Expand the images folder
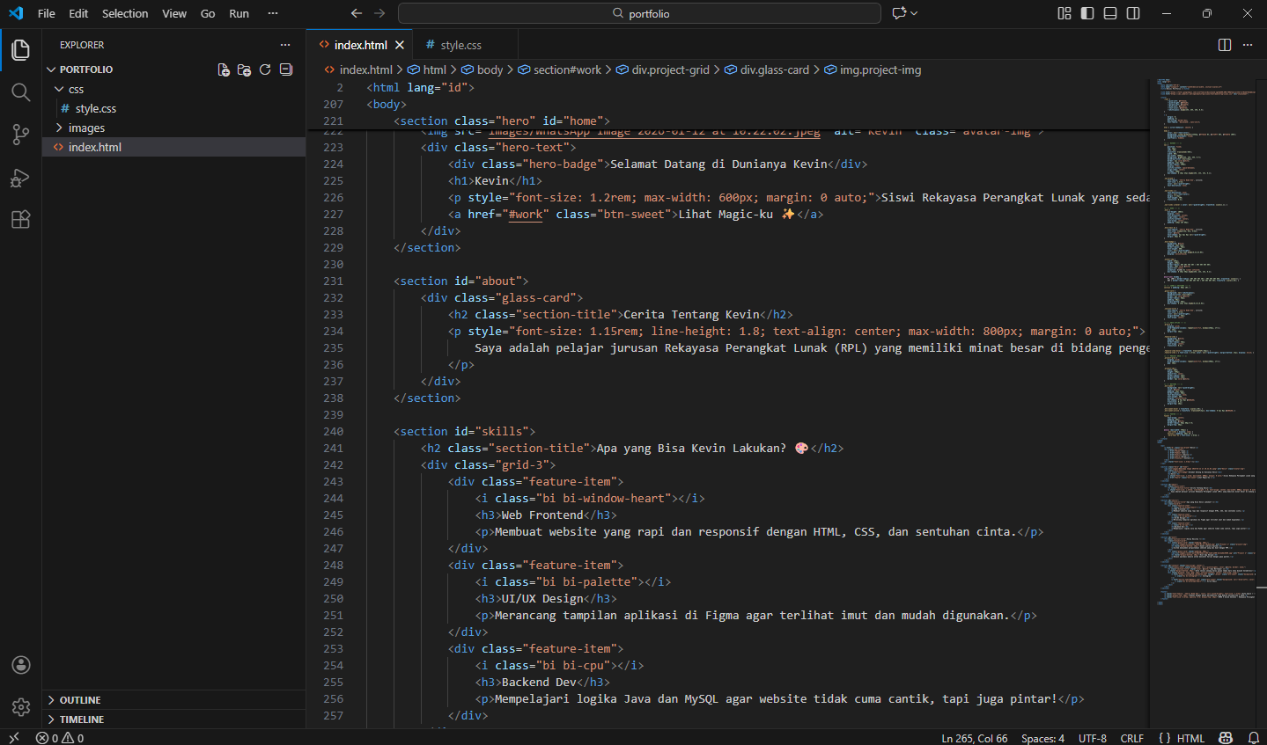1267x745 pixels. 86,128
